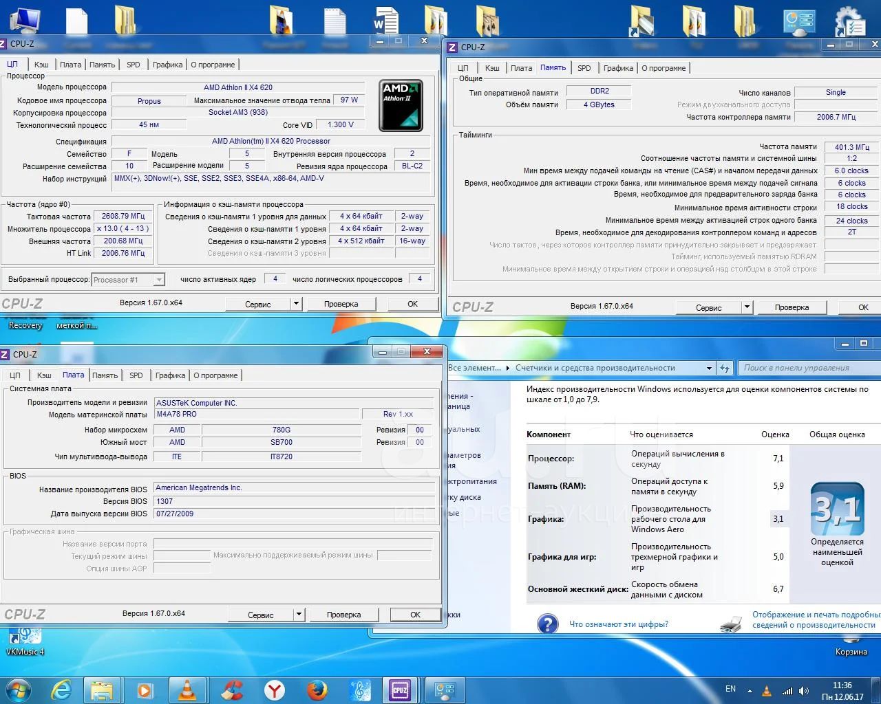
Task: Select SPD tab in top-left CPU-Z
Action: click(x=134, y=65)
